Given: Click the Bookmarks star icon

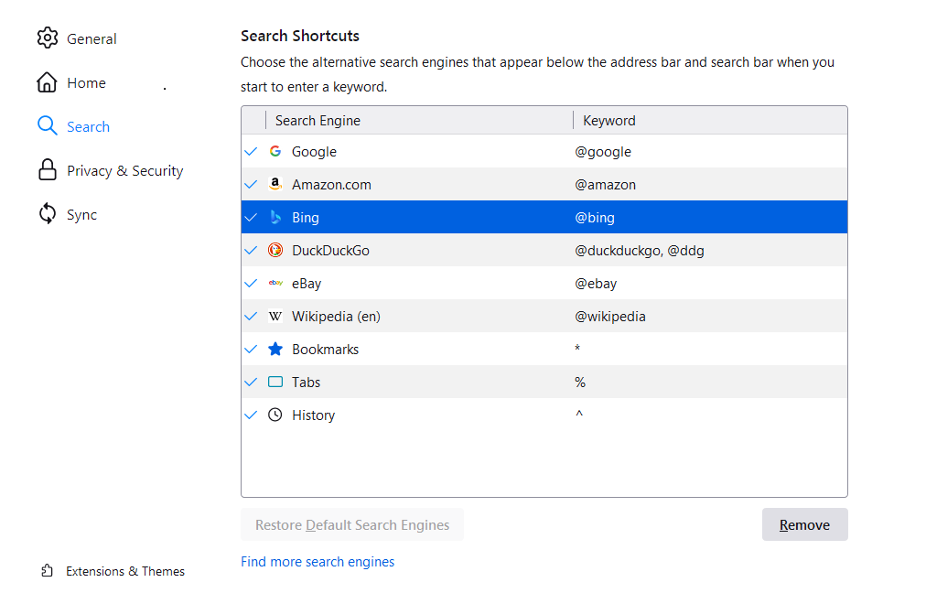Looking at the screenshot, I should coord(275,349).
